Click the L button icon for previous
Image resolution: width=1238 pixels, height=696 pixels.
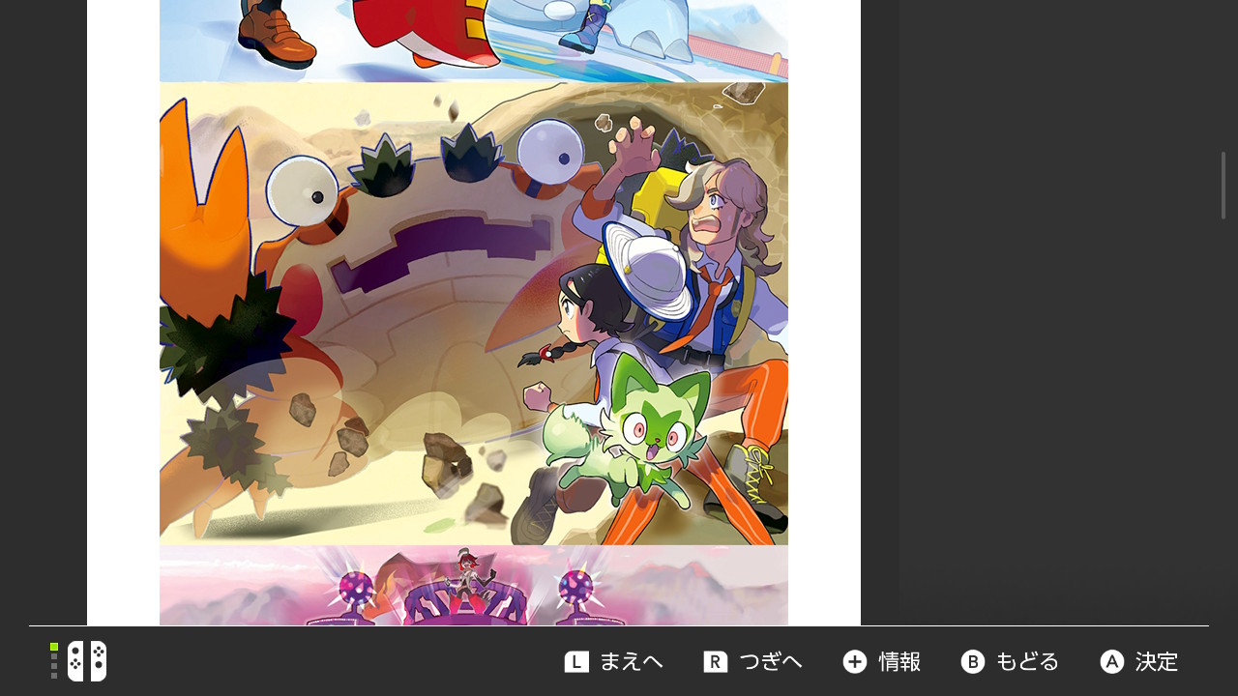[576, 662]
